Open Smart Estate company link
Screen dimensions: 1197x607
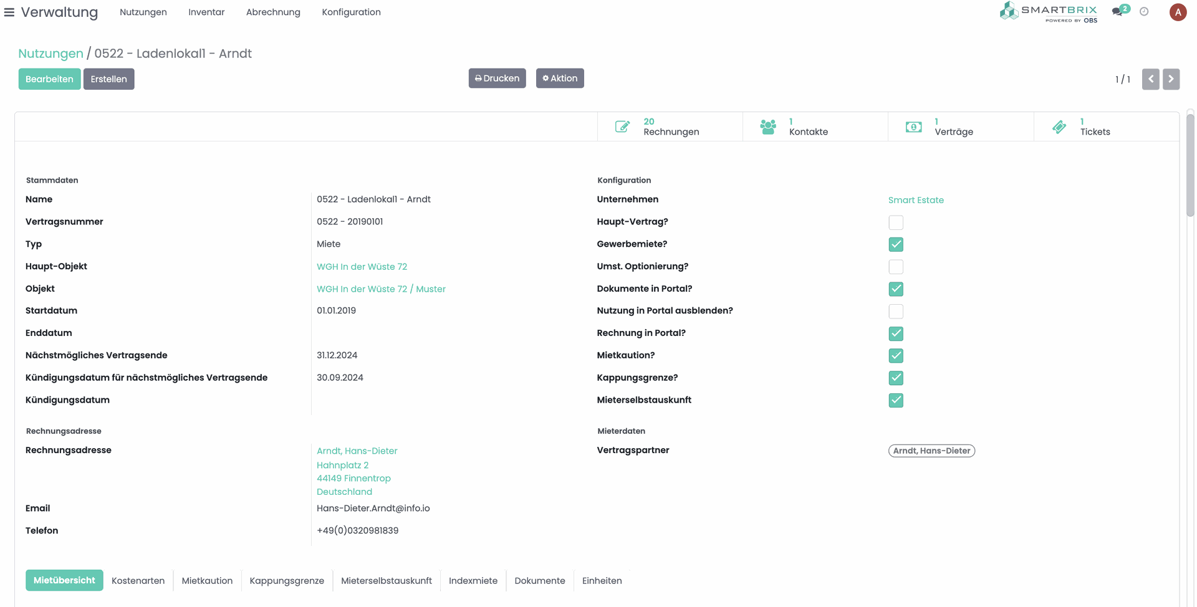[x=916, y=200]
